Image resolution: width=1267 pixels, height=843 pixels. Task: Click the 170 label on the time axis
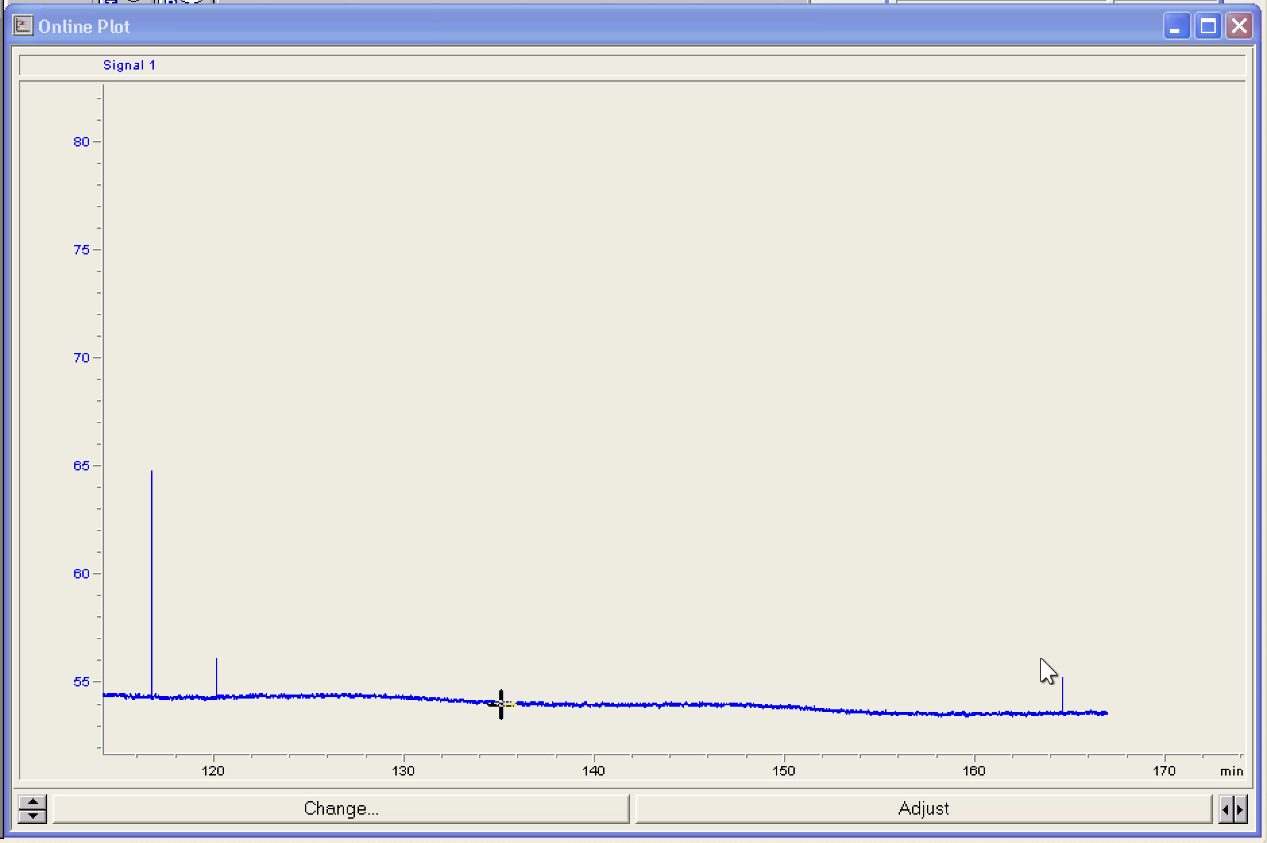pyautogui.click(x=1164, y=771)
